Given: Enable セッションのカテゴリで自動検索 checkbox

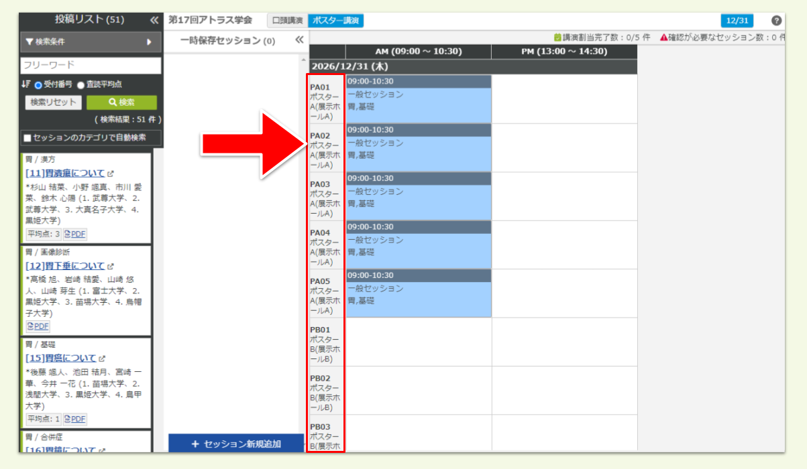Looking at the screenshot, I should 28,137.
